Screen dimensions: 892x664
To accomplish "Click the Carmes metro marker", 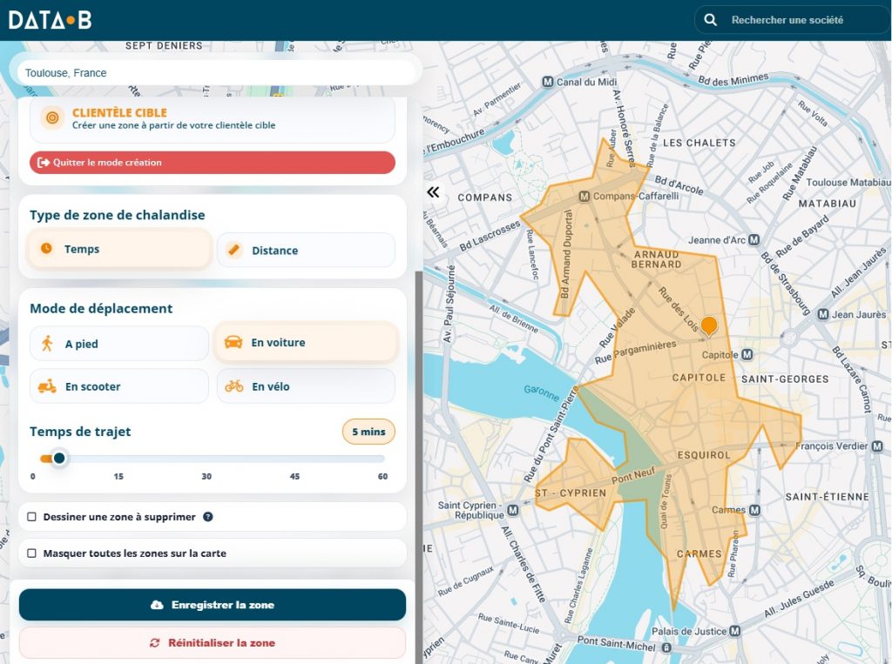I will [754, 510].
